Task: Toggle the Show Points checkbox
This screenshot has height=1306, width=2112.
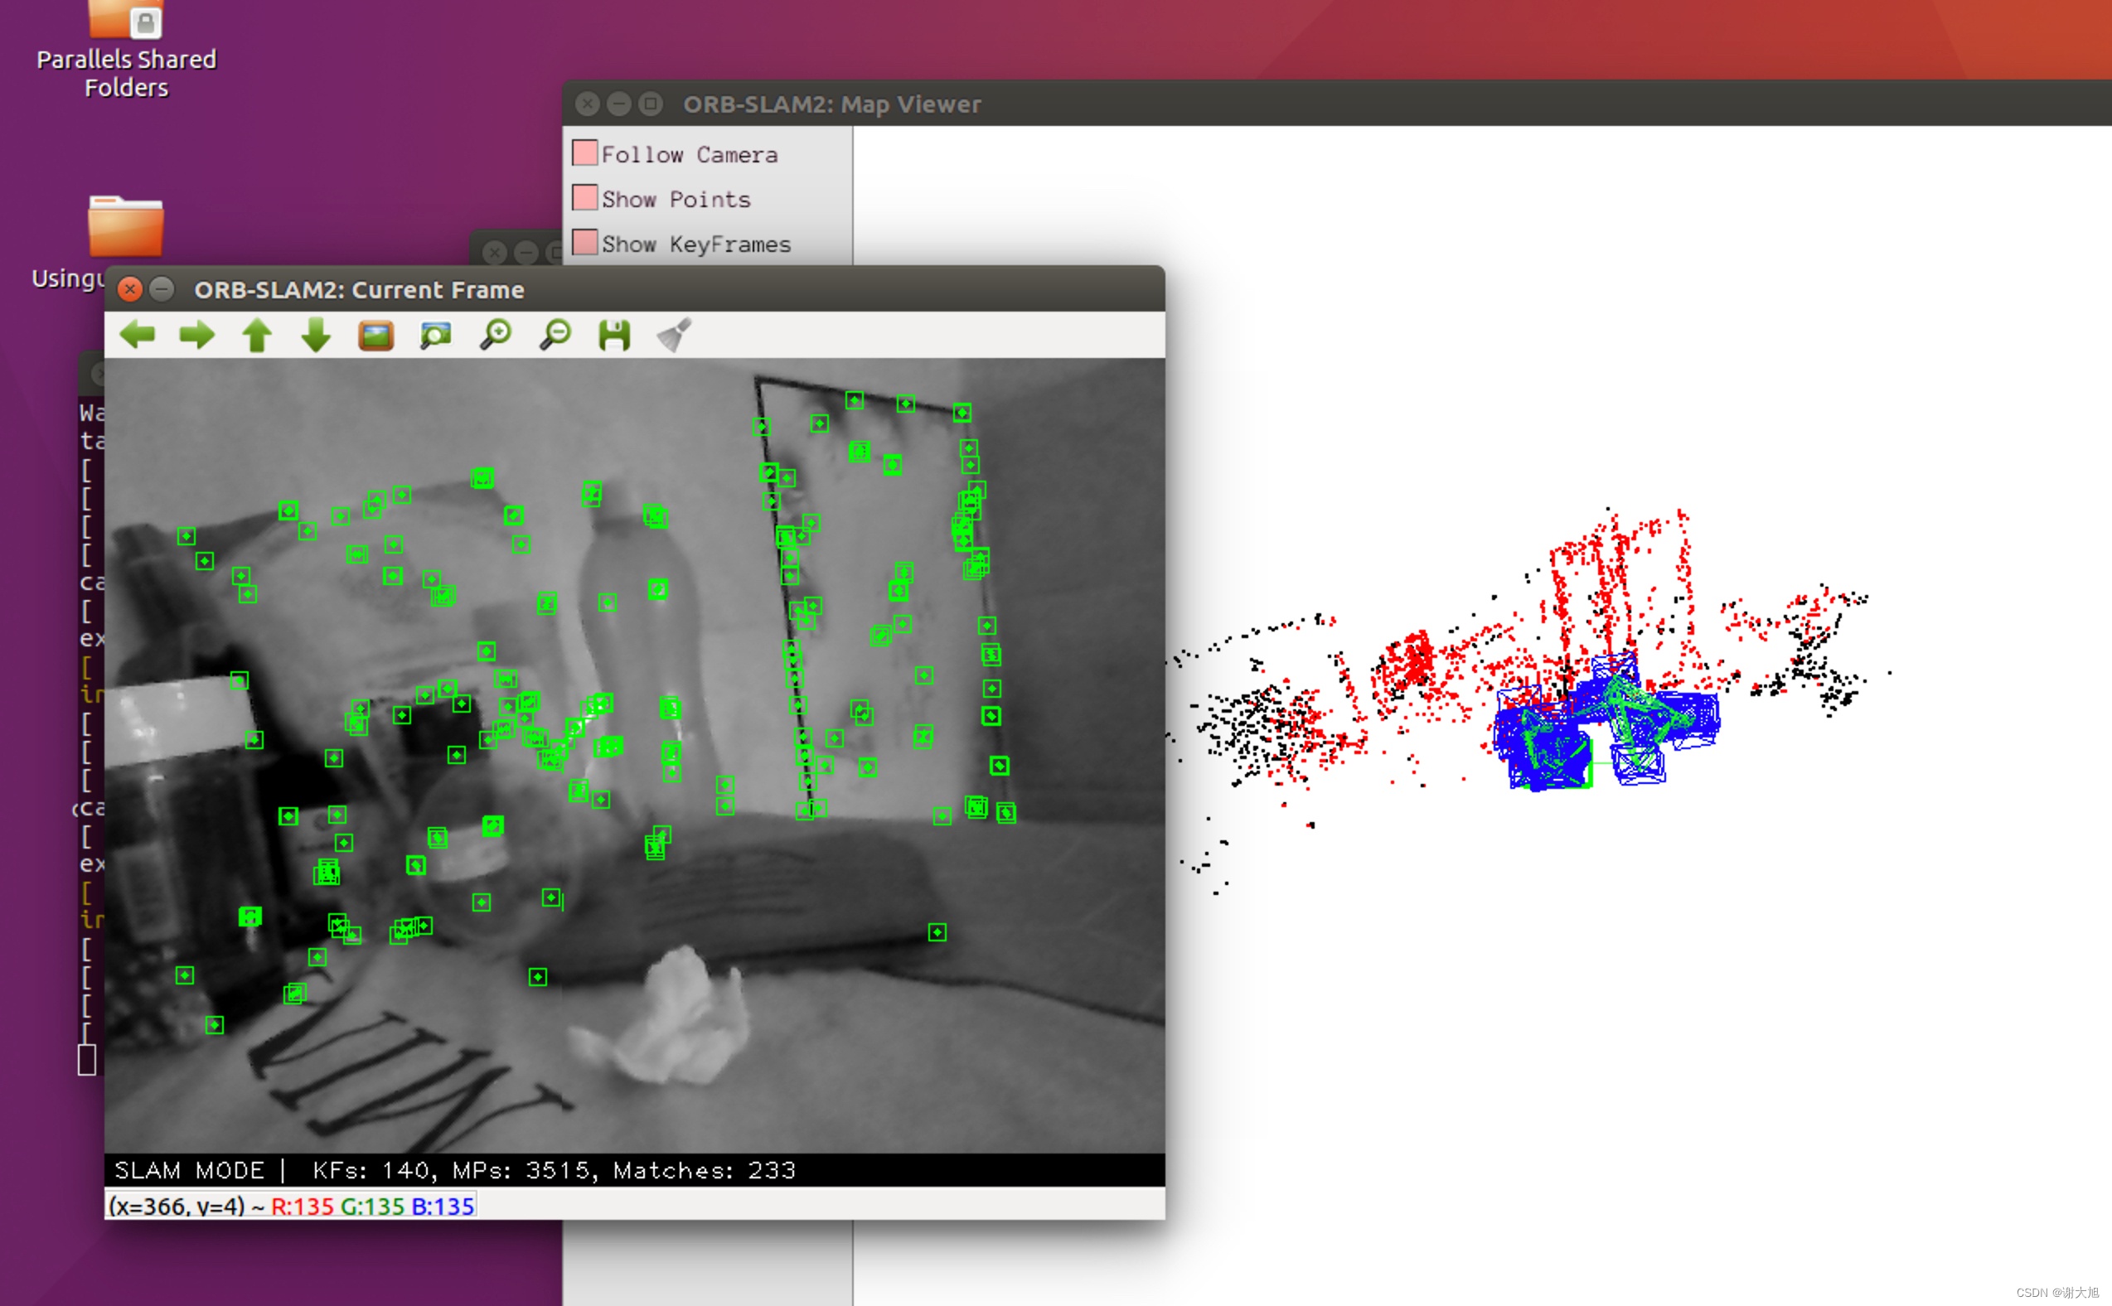Action: tap(585, 198)
